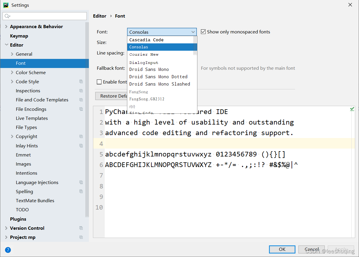Click project-level icon beside Version Control
The width and height of the screenshot is (359, 257).
click(81, 228)
